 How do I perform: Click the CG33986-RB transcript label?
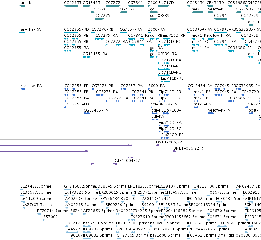point(240,48)
